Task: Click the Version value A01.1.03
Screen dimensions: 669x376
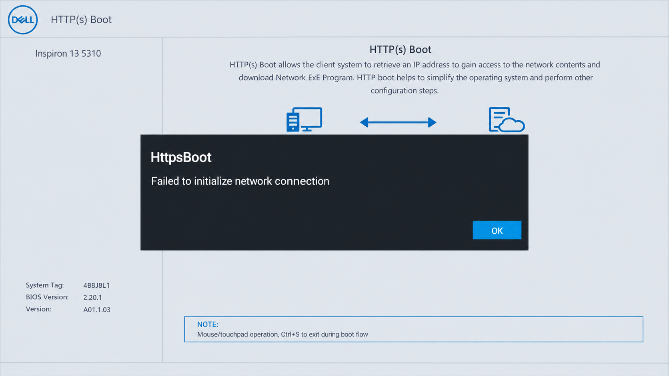Action: [97, 310]
